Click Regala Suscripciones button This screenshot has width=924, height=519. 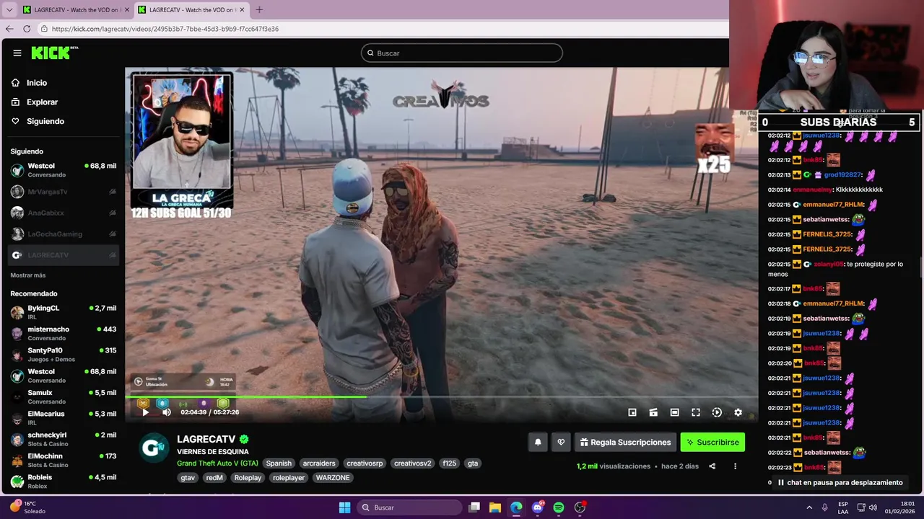[625, 442]
